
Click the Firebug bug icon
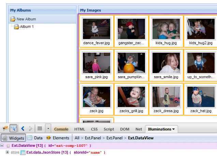pyautogui.click(x=5, y=128)
